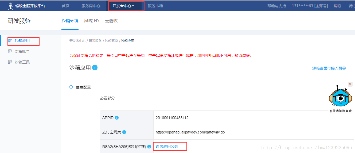Viewport: 355px width, 153px height.
Task: Click the 研发服务 page title
Action: point(19,21)
